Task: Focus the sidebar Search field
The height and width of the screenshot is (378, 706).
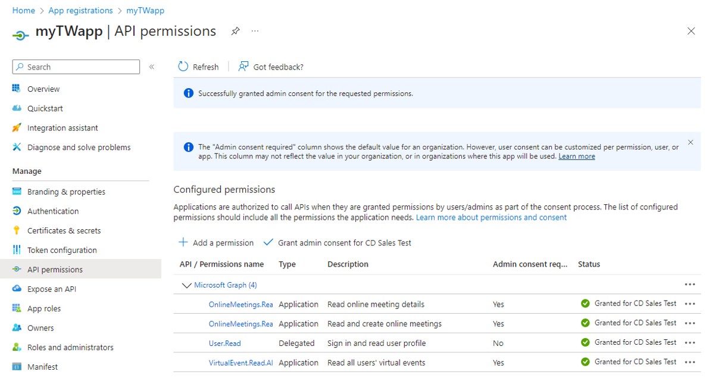Action: pyautogui.click(x=76, y=67)
